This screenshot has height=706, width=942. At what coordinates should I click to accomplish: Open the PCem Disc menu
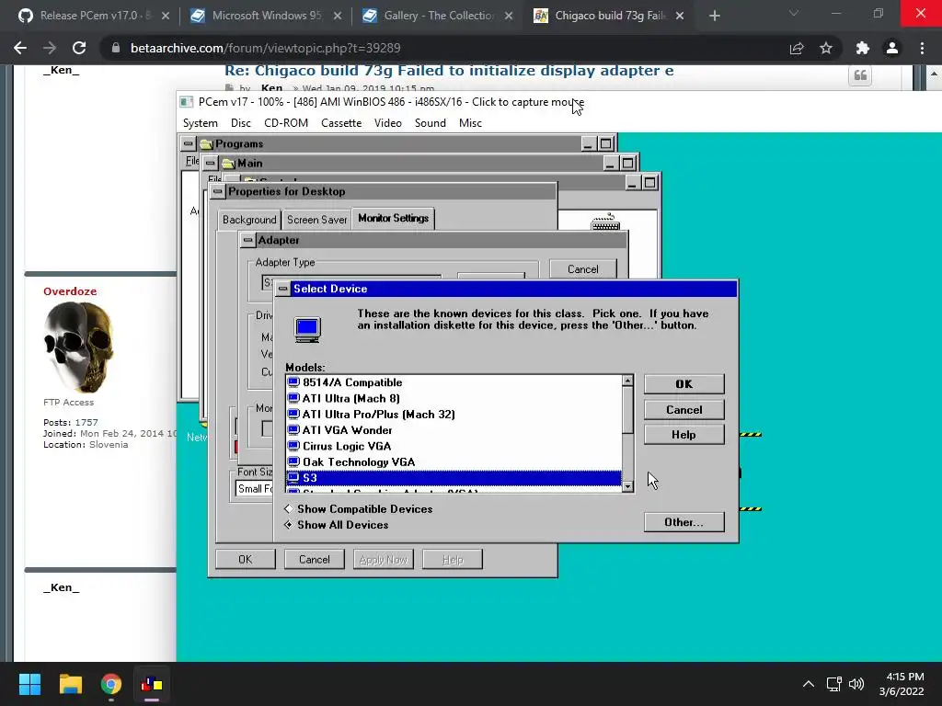pyautogui.click(x=240, y=123)
